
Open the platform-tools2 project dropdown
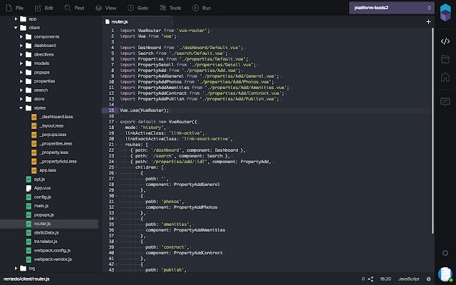click(x=392, y=8)
